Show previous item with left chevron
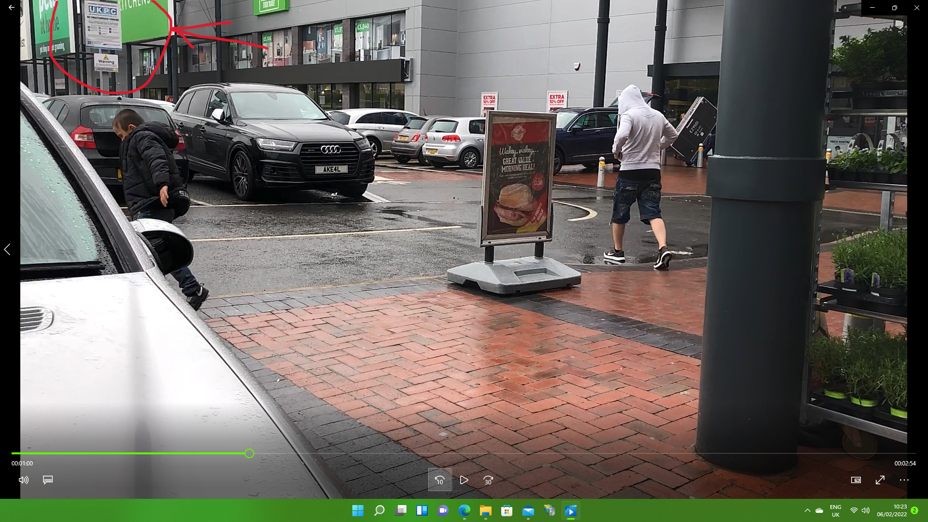The width and height of the screenshot is (928, 522). [7, 249]
